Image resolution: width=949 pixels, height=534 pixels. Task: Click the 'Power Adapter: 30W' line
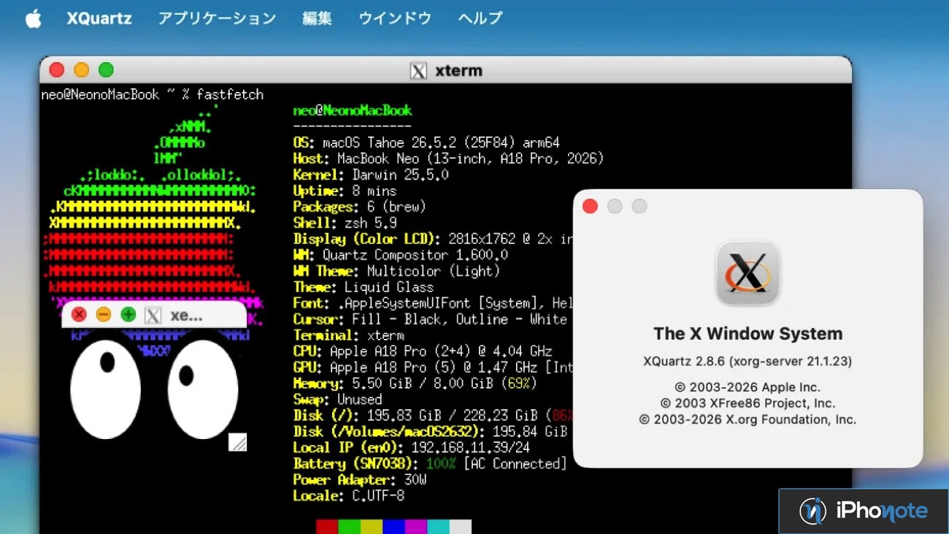(x=360, y=480)
